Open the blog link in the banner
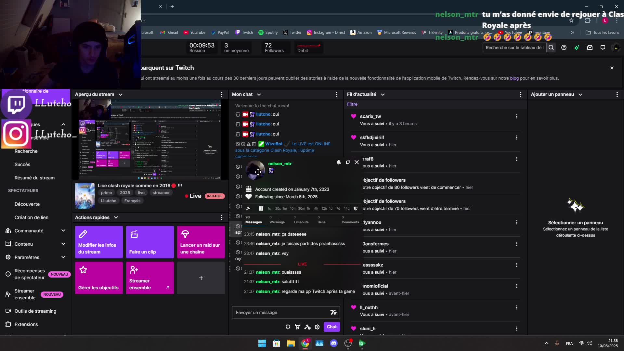The height and width of the screenshot is (351, 624). tap(514, 78)
